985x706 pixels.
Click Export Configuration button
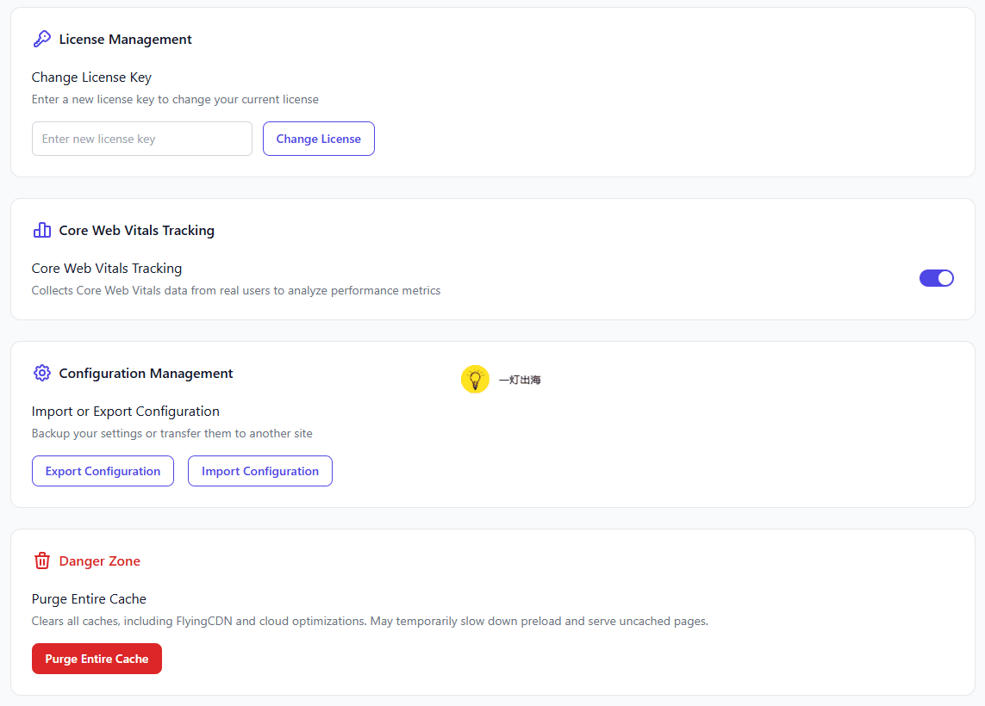(x=103, y=471)
